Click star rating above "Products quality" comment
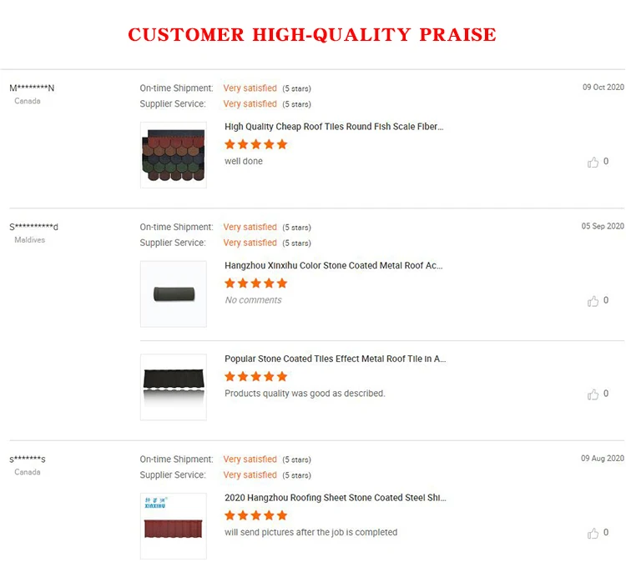 (256, 376)
